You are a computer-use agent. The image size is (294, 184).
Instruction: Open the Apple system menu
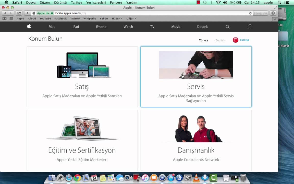point(6,3)
